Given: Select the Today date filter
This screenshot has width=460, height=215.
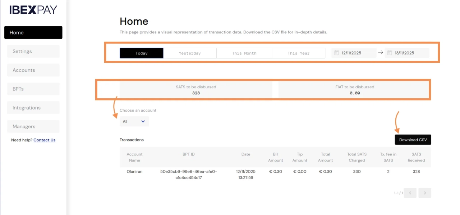Looking at the screenshot, I should pyautogui.click(x=141, y=53).
